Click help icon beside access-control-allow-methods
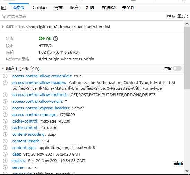The width and height of the screenshot is (190, 175). 5,95
